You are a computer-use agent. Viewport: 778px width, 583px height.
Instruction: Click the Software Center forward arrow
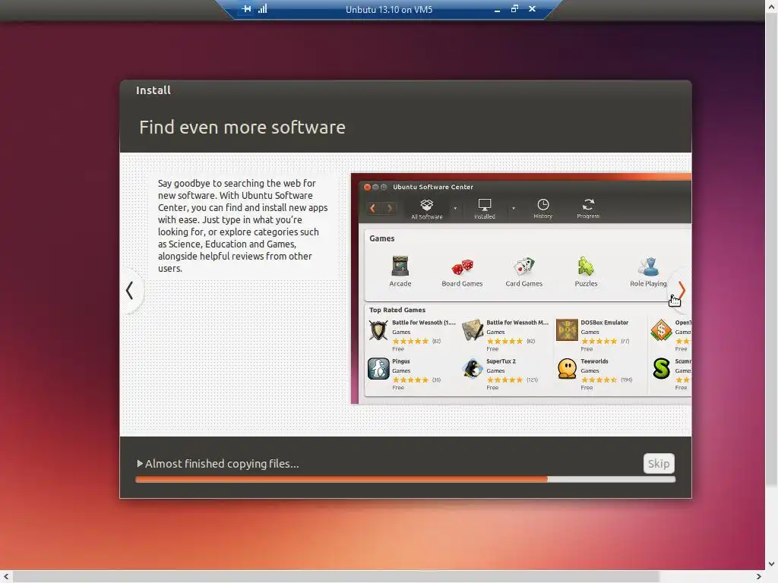click(390, 208)
